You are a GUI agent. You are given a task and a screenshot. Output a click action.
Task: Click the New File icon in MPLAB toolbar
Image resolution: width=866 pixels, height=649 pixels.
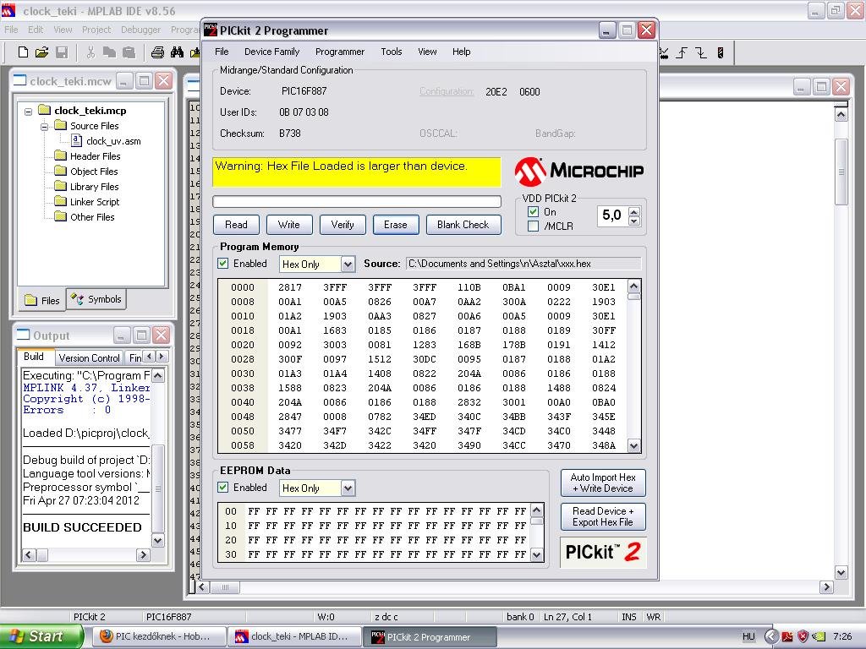(23, 52)
